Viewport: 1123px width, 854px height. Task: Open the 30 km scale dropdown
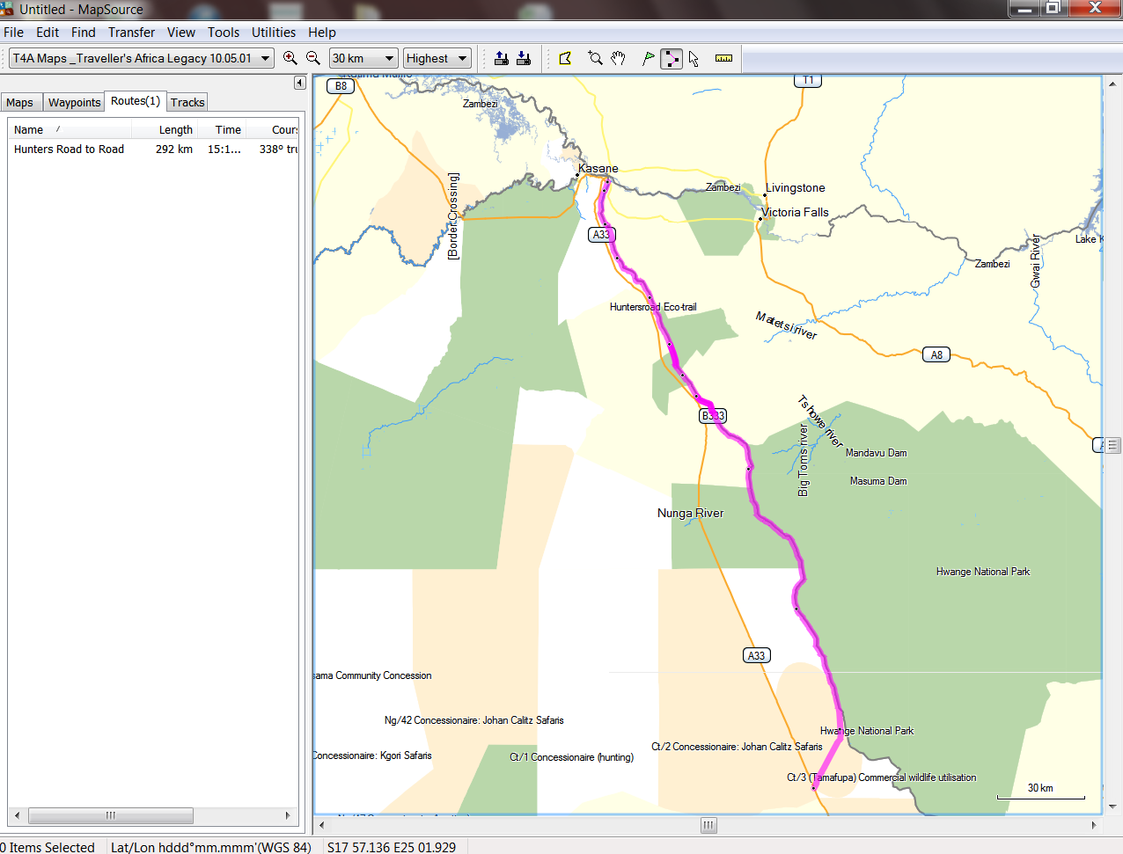389,59
